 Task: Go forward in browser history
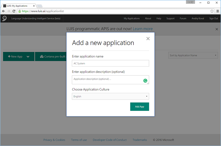(x=9, y=11)
